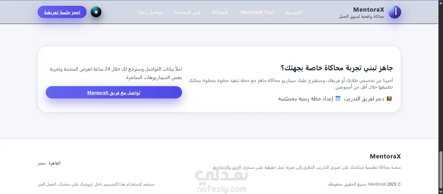The image size is (443, 194).
Task: Click the footer MentoraX title
Action: (385, 156)
